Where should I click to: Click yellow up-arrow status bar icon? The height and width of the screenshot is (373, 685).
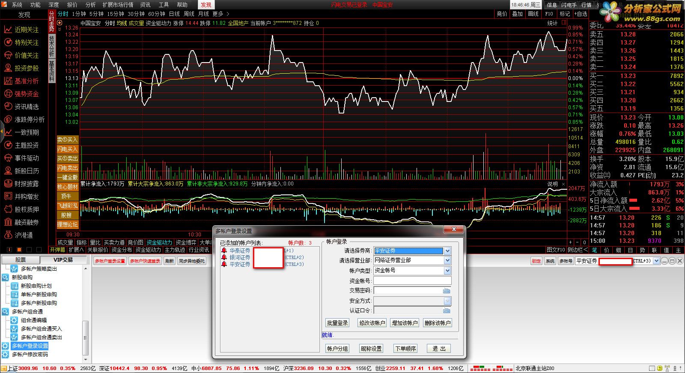[x=660, y=368]
